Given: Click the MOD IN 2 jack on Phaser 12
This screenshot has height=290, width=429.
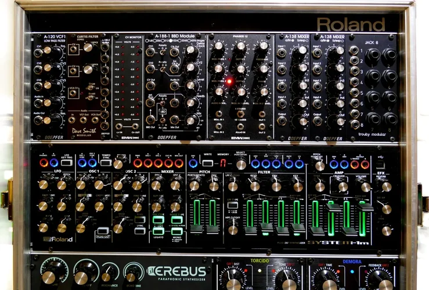Looking at the screenshot, I should [219, 126].
